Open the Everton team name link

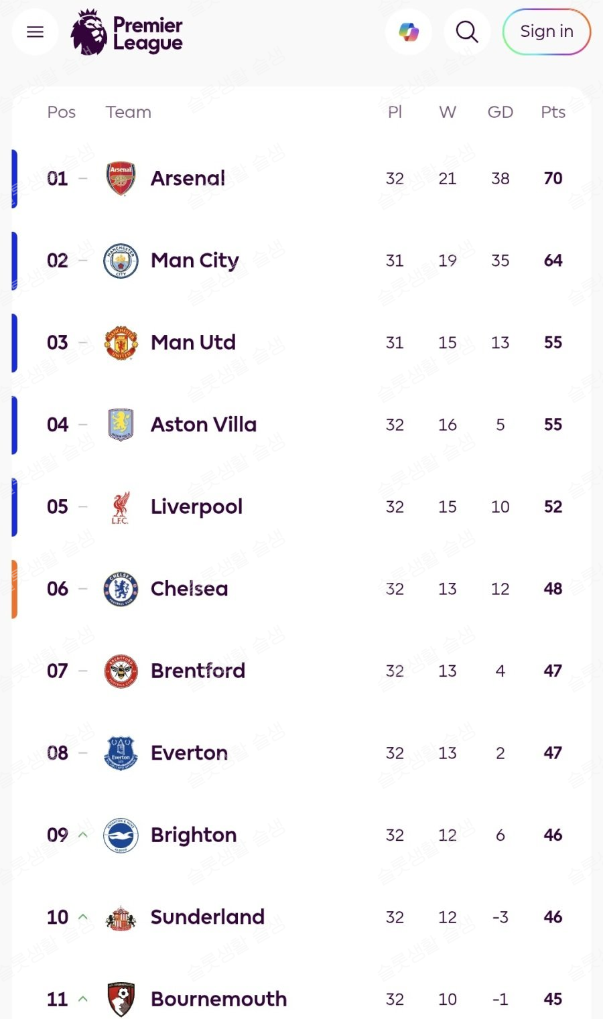[x=189, y=753]
